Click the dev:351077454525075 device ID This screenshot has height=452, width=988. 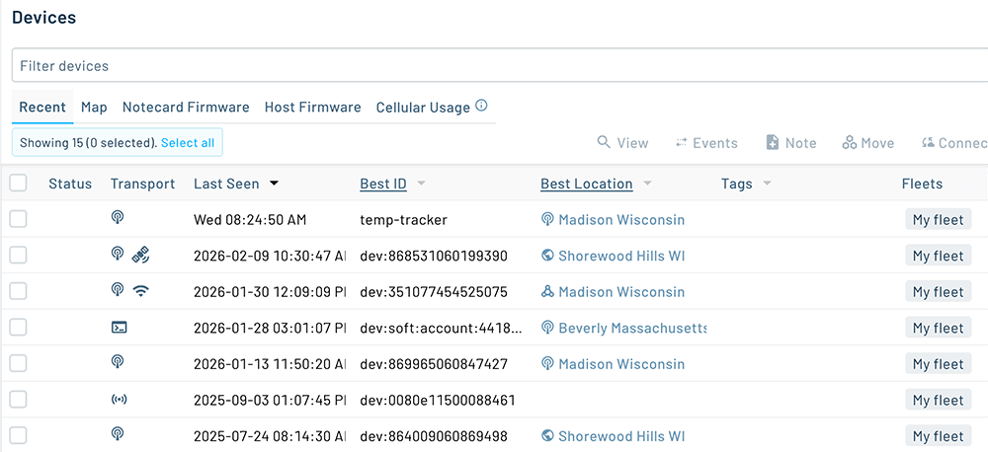pos(434,292)
